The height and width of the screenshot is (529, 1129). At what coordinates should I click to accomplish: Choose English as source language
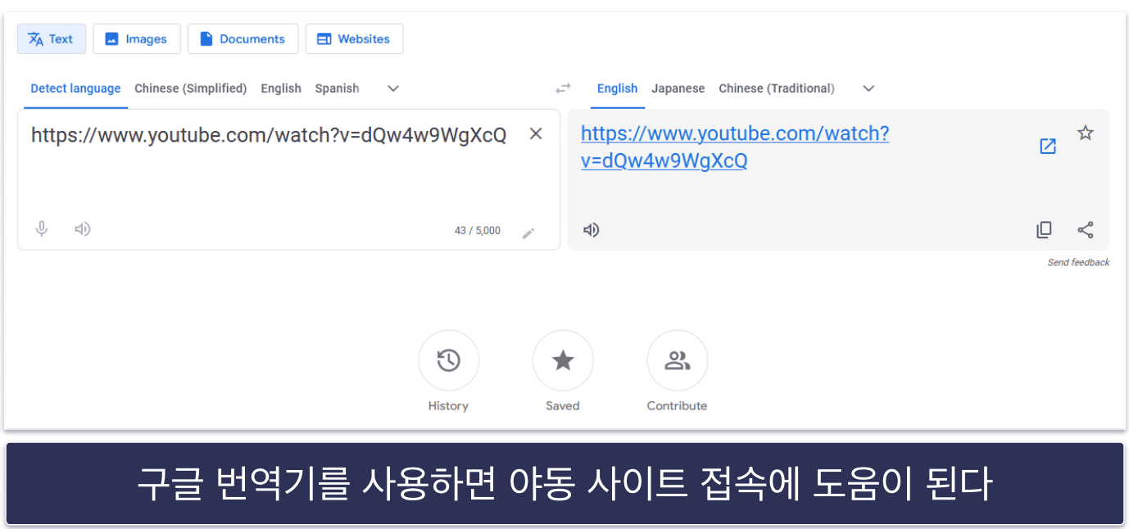point(281,88)
